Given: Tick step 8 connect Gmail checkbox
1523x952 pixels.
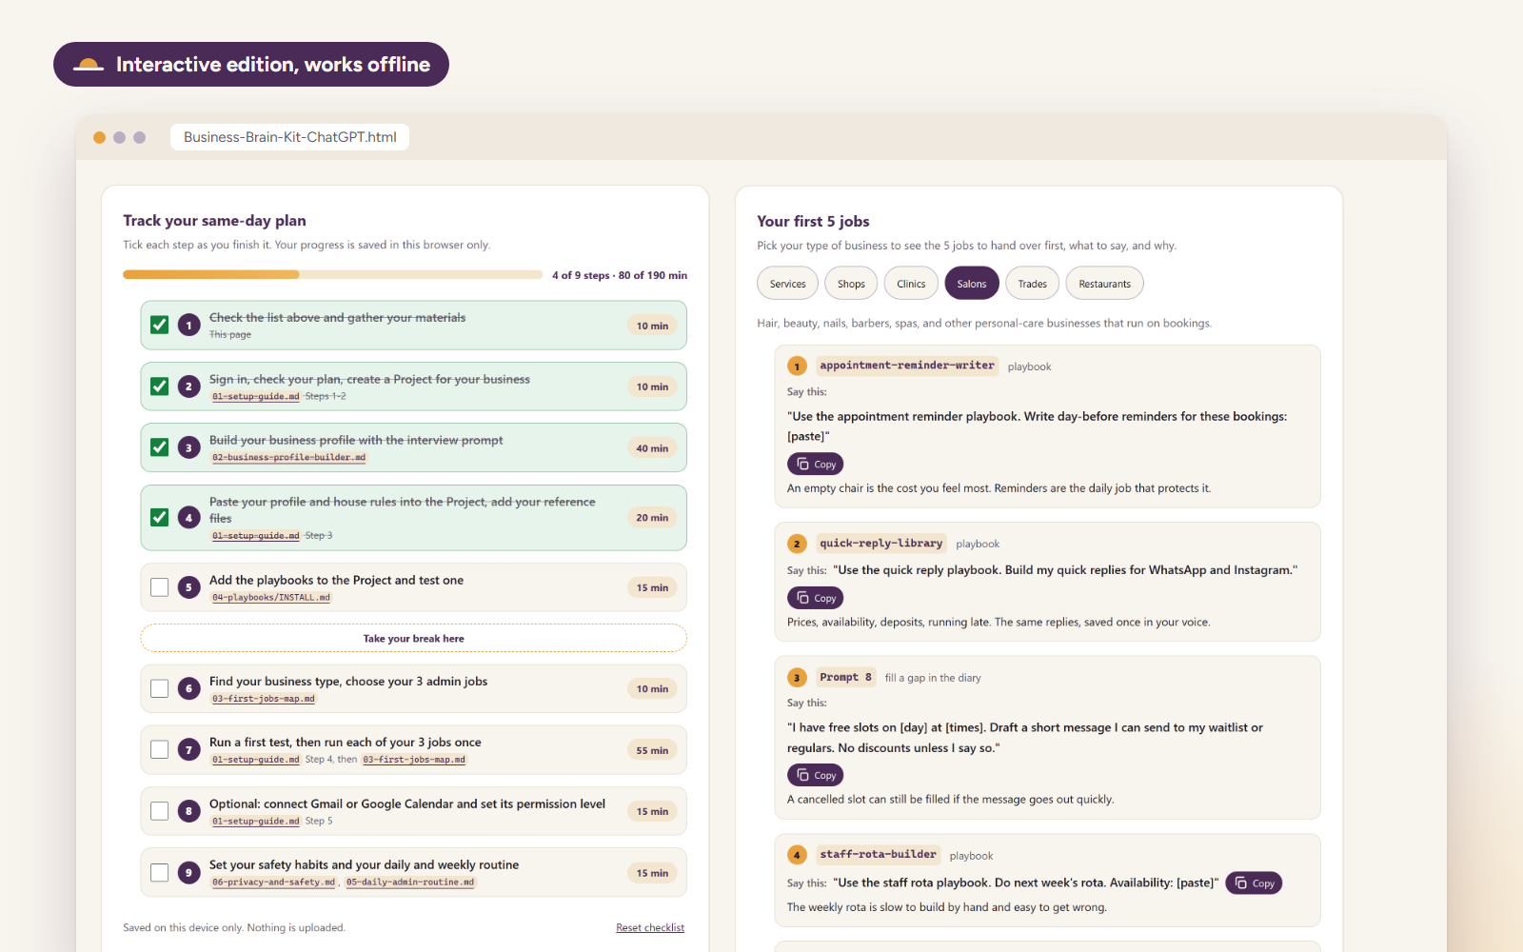Looking at the screenshot, I should click(160, 811).
